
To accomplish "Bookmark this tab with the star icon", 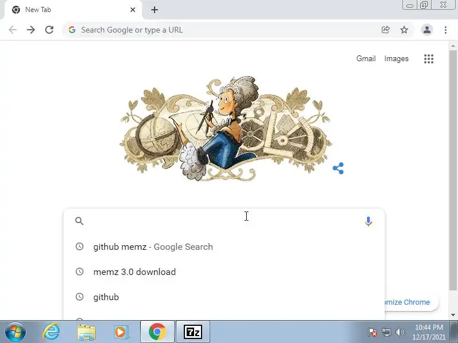I will point(404,30).
